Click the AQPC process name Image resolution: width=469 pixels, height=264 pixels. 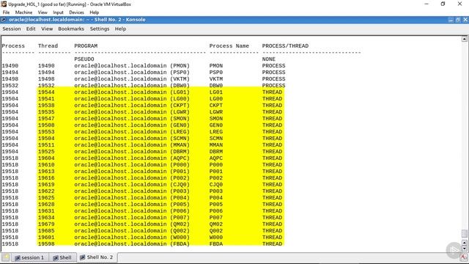216,158
